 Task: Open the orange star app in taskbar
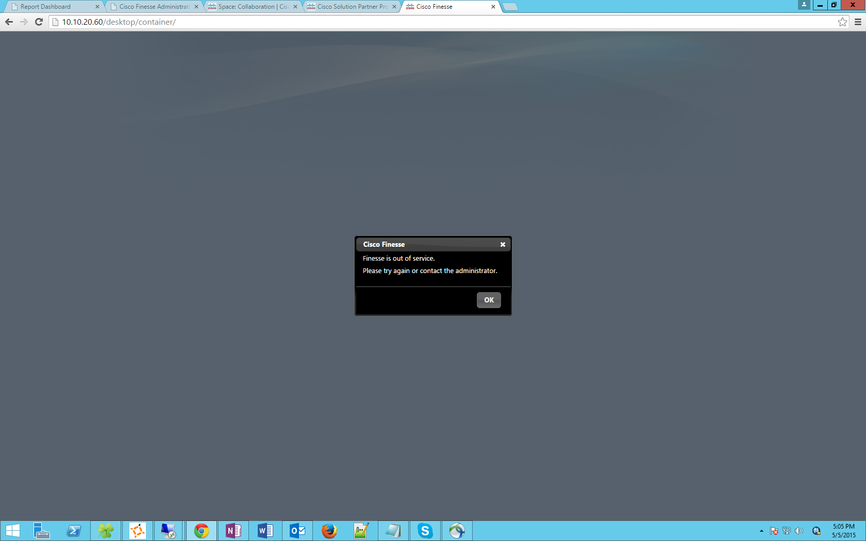(x=138, y=531)
